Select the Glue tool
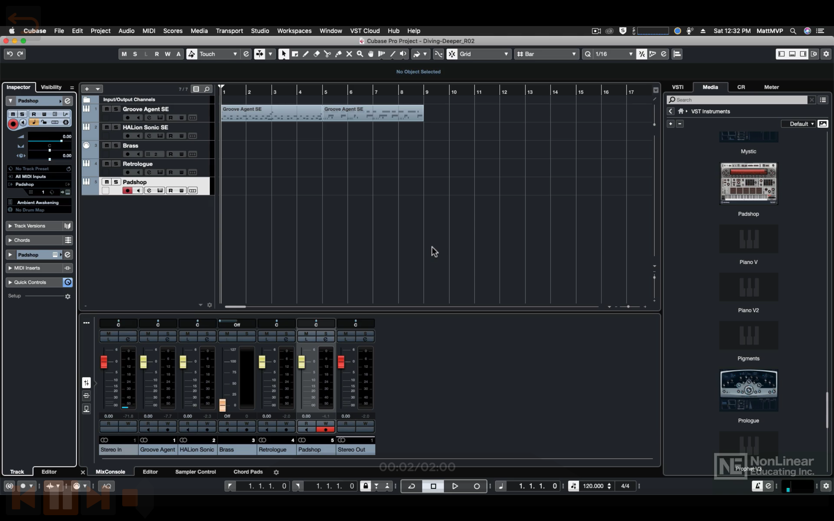The height and width of the screenshot is (521, 834). pos(338,54)
